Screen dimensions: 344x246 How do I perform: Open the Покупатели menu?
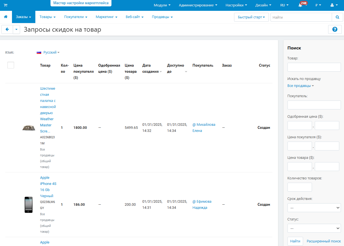[76, 17]
